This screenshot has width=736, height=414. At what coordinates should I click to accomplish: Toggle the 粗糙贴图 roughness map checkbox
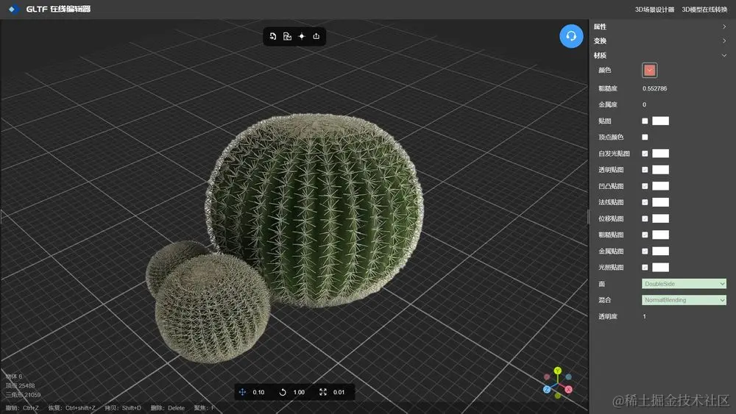click(x=645, y=235)
